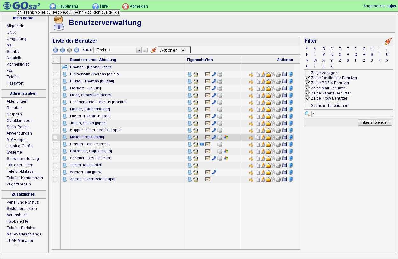Check the box for Möller, Frank

[55, 137]
